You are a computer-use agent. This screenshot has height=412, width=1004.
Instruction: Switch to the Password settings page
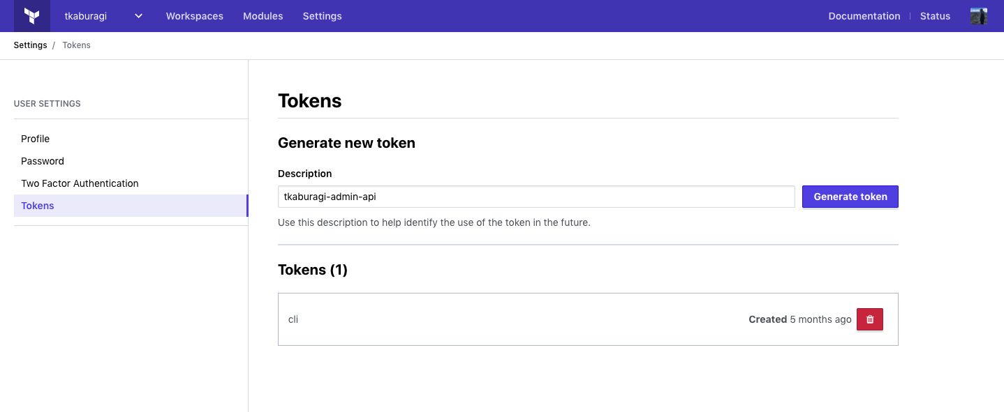coord(43,161)
